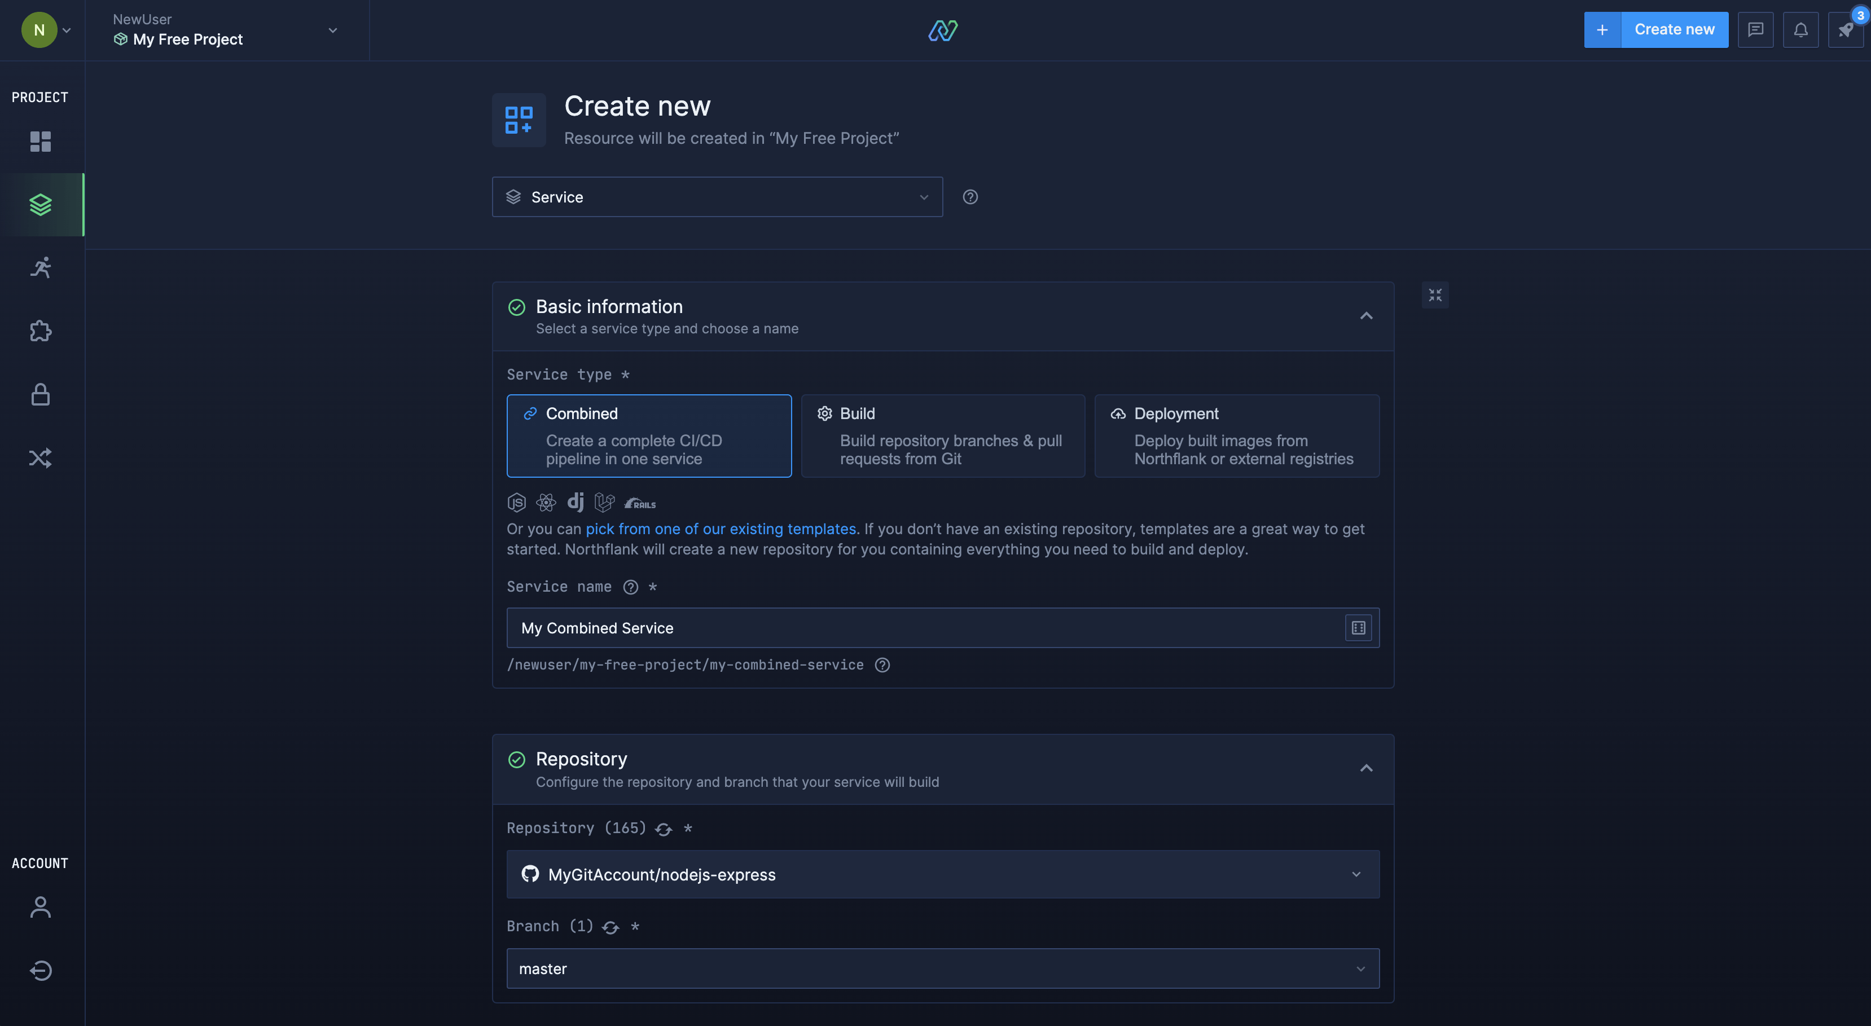Open the user avatar N account dropdown
The width and height of the screenshot is (1871, 1026).
[x=46, y=30]
